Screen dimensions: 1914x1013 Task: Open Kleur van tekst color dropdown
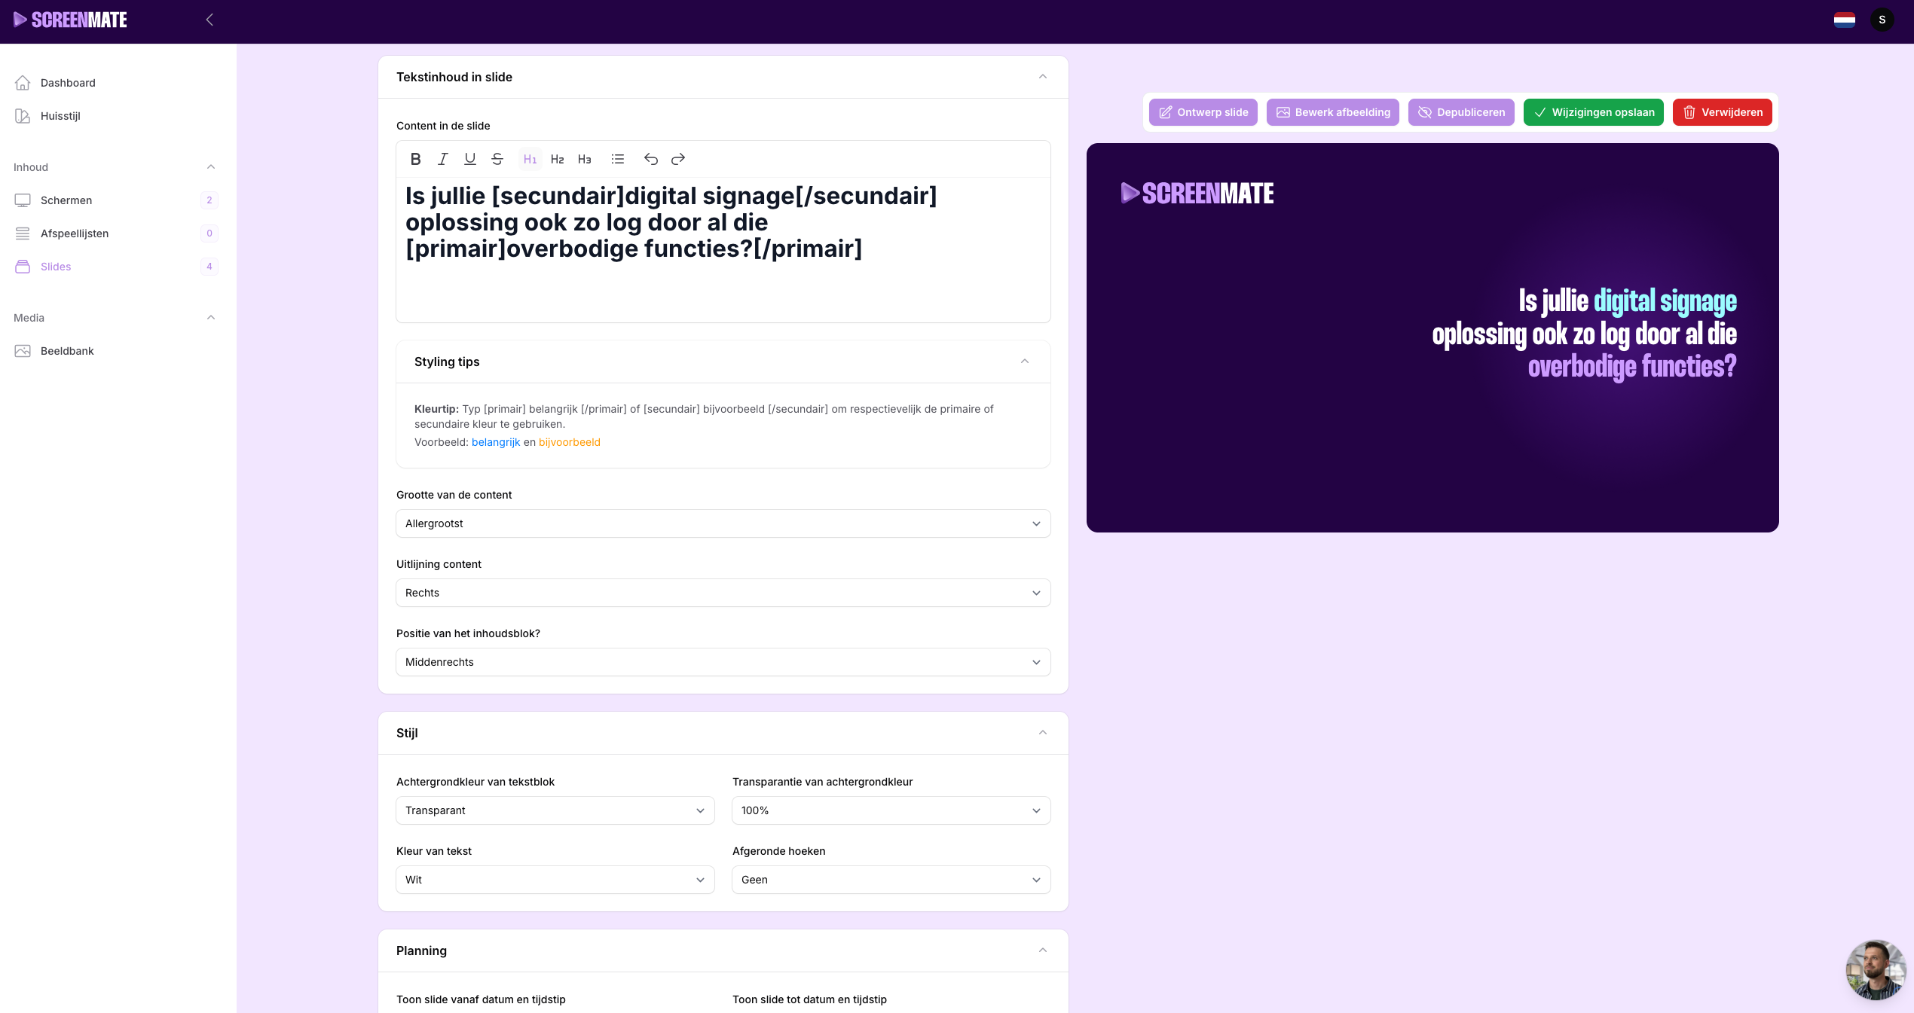555,880
